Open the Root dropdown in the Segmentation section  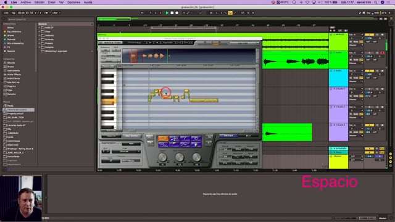[106, 152]
